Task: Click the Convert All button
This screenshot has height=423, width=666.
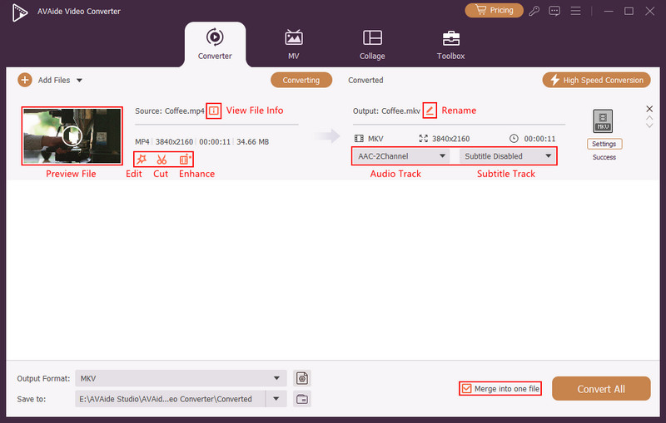Action: pyautogui.click(x=601, y=389)
